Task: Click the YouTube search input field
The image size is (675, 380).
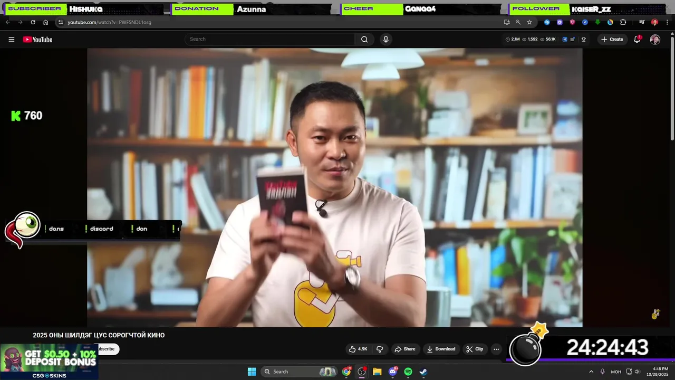Action: point(270,39)
